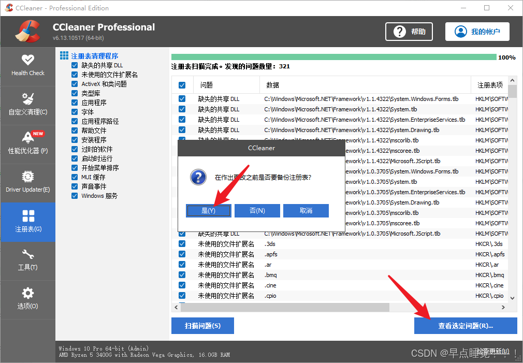This screenshot has height=363, width=523.
Task: Open My Account (我的帐户)
Action: point(477,32)
